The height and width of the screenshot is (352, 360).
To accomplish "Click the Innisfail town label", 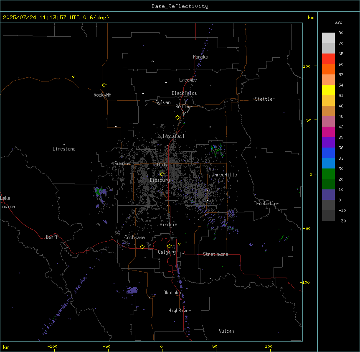I will click(x=173, y=136).
